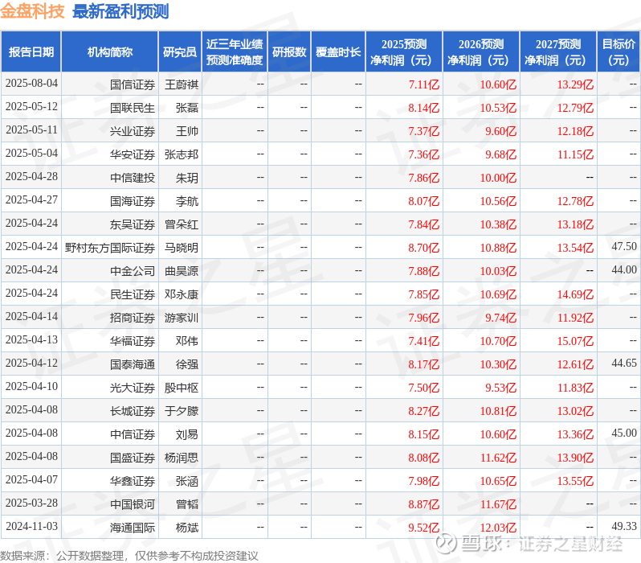Click 13.29亿 in the 国信证券 row
This screenshot has width=641, height=563.
click(576, 84)
